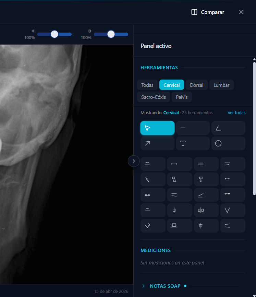This screenshot has height=297, width=256.
Task: Adjust the brightness slider handle
Action: (x=54, y=34)
